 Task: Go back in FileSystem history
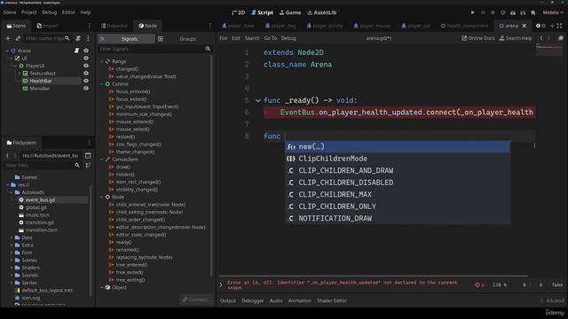[7, 156]
